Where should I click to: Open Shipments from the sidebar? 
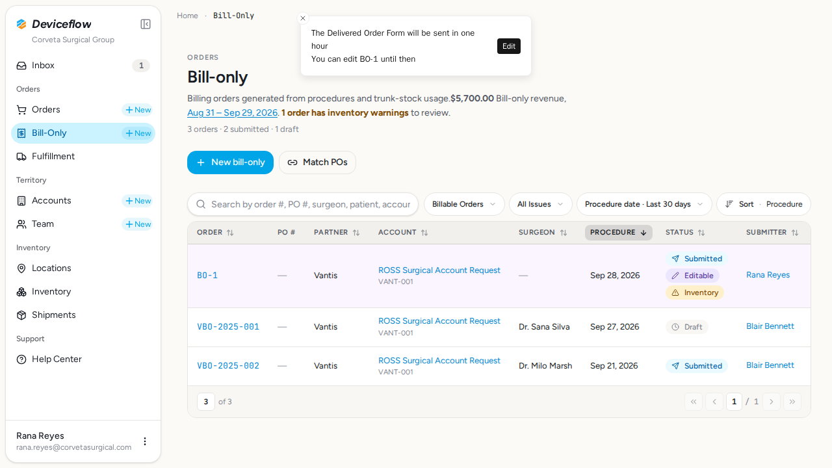click(83, 315)
